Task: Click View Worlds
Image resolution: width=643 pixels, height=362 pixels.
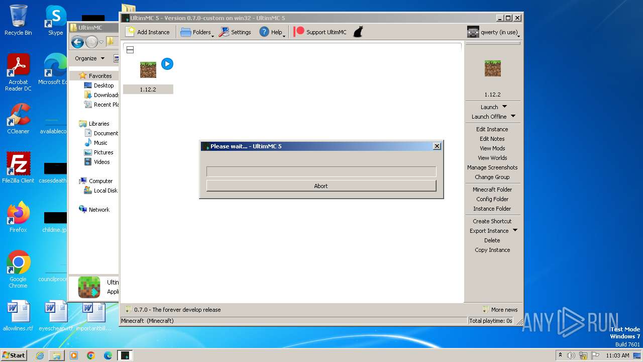Action: point(492,158)
